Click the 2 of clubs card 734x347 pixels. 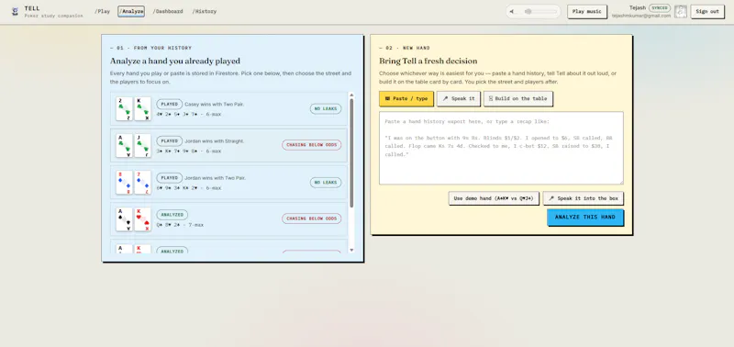point(124,108)
